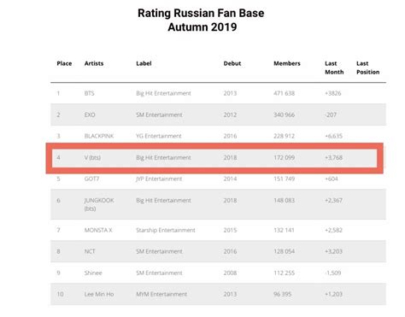405x317 pixels.
Task: Select MONSTA X artist entry
Action: click(x=98, y=230)
